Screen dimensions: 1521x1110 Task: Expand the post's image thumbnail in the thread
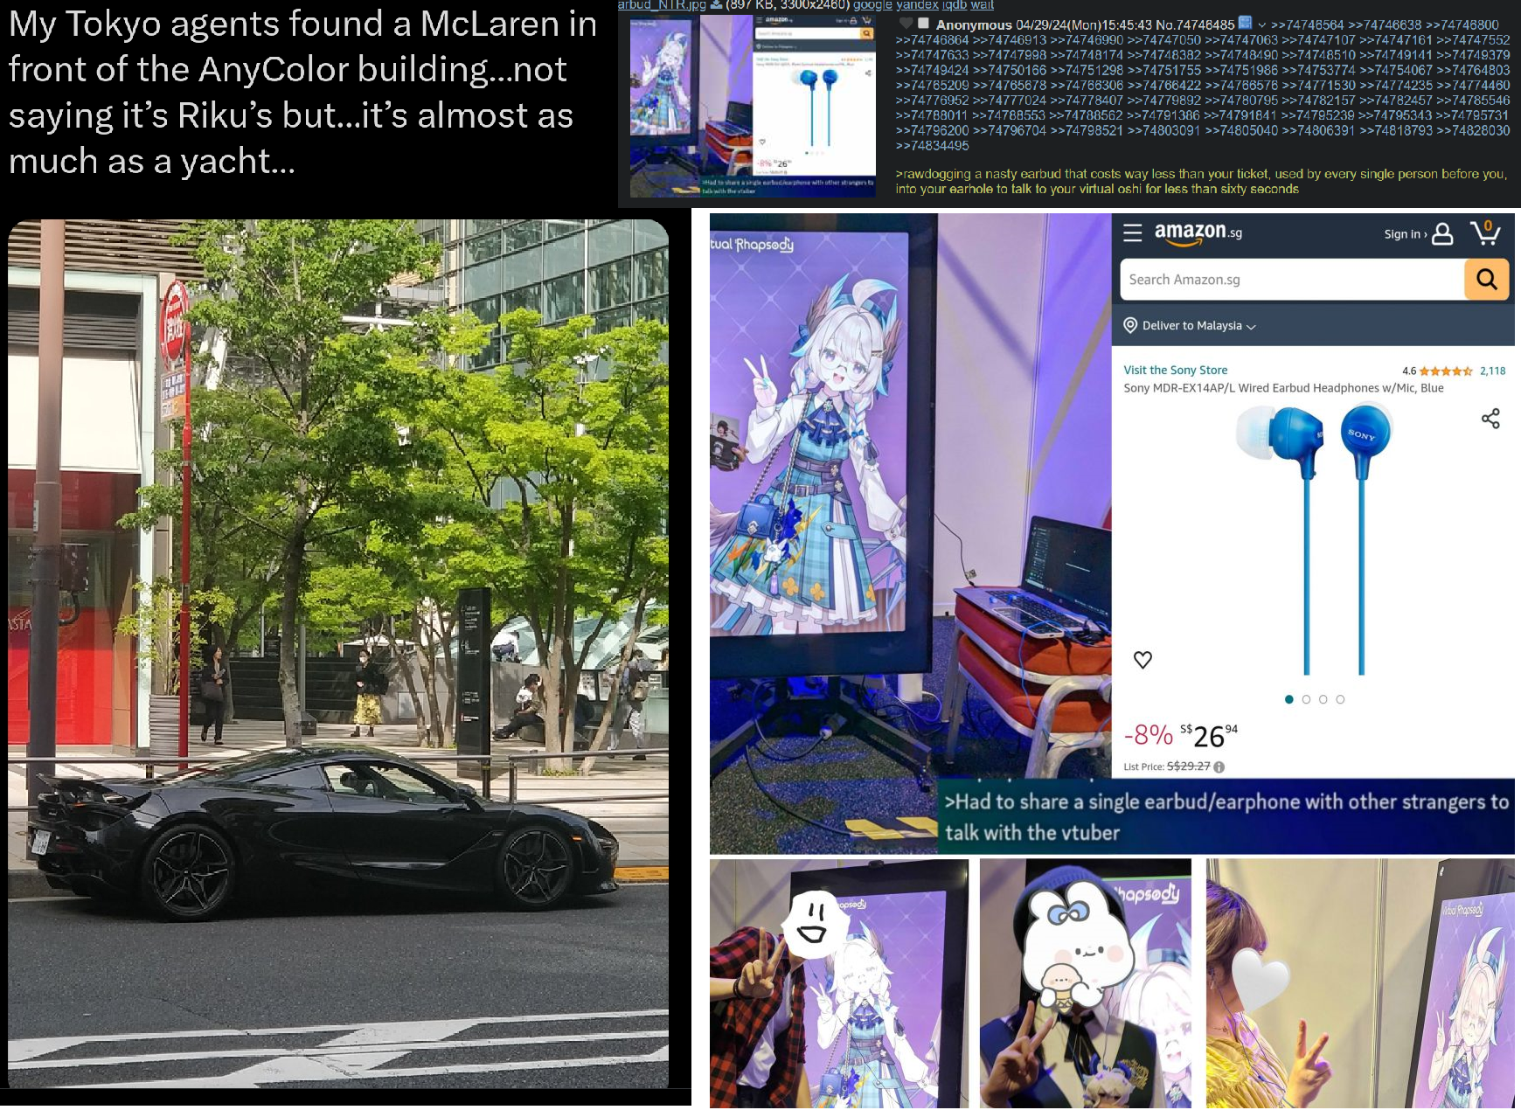(754, 106)
